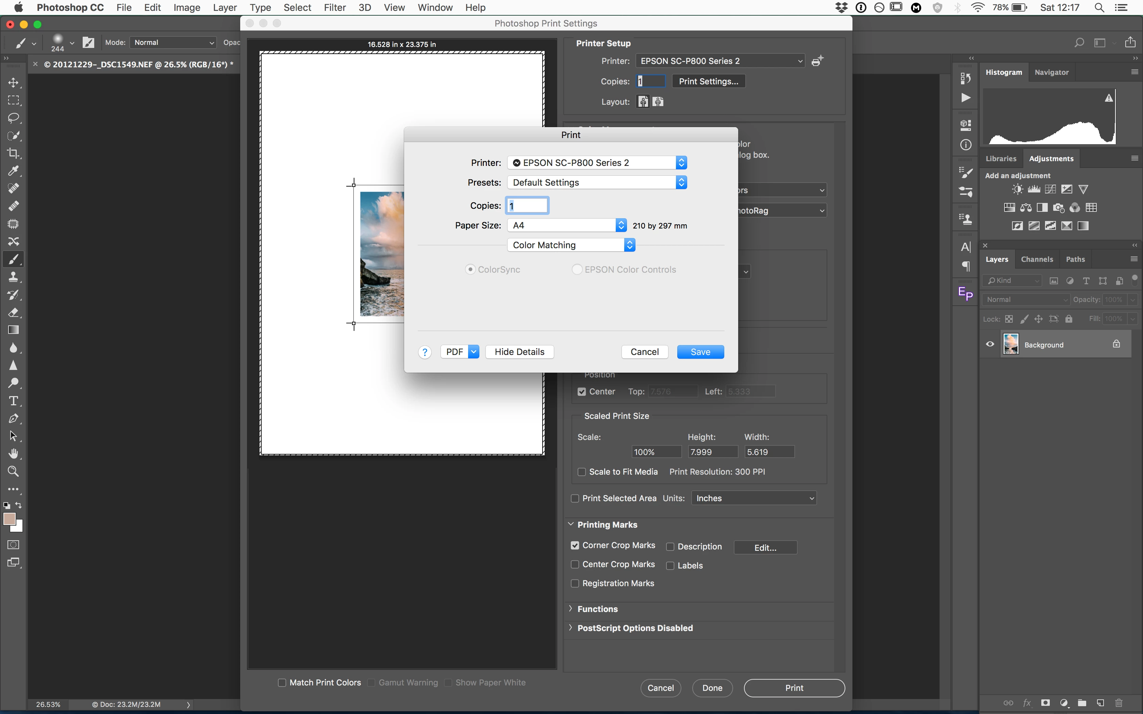Open the Paper Size A4 dropdown
1143x714 pixels.
(567, 225)
